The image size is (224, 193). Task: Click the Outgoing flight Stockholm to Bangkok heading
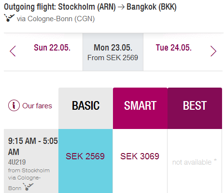coord(90,7)
